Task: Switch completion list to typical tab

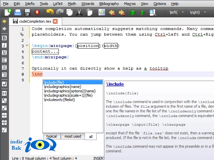Action: 52,136
